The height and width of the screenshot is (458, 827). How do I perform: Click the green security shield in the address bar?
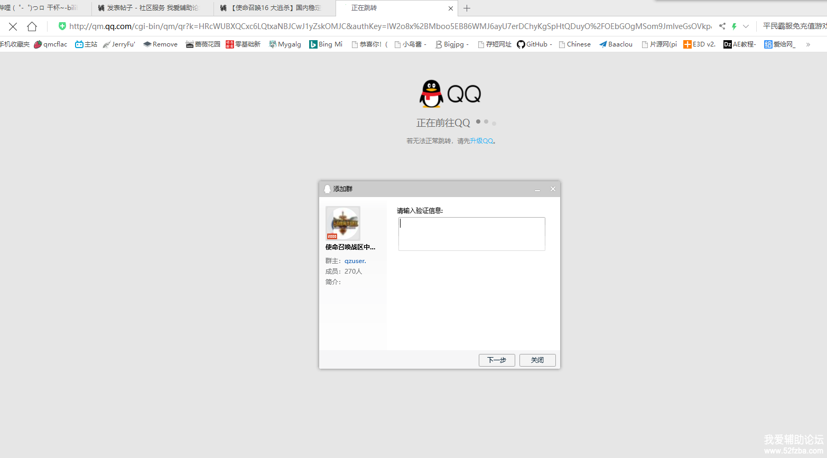pyautogui.click(x=62, y=26)
